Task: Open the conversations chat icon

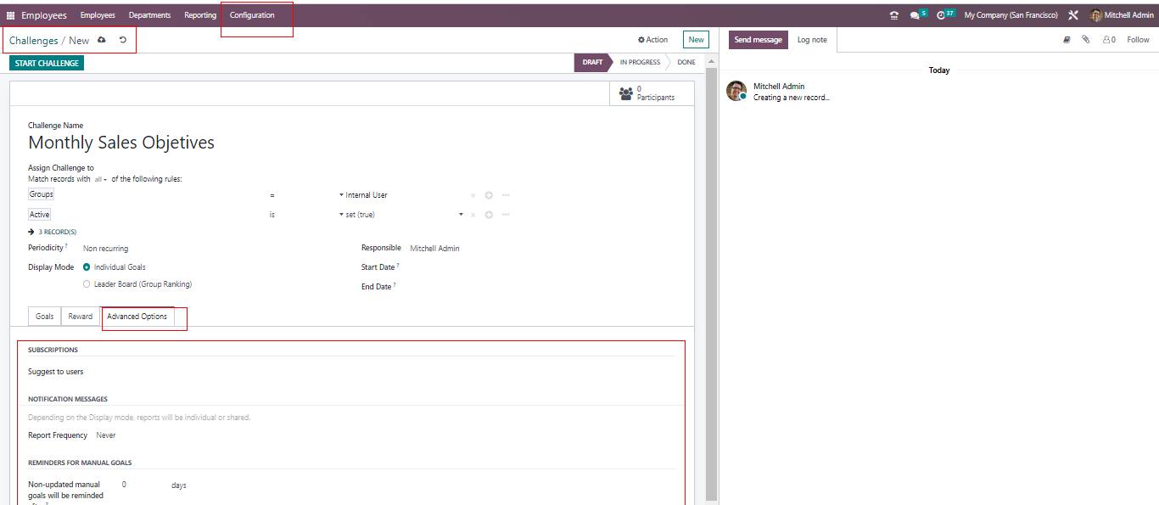Action: pyautogui.click(x=915, y=15)
